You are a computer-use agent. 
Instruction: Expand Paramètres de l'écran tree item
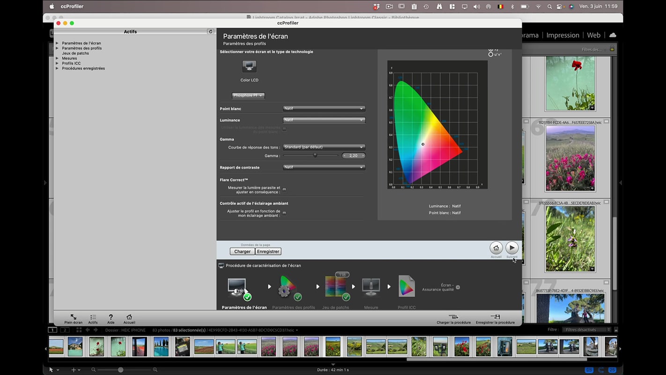click(57, 43)
